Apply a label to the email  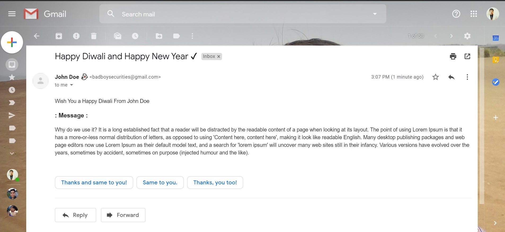pos(176,36)
